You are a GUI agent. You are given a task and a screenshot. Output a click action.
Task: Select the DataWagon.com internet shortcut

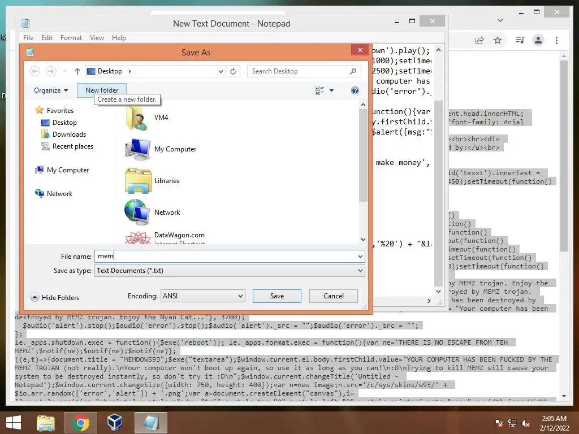click(165, 237)
